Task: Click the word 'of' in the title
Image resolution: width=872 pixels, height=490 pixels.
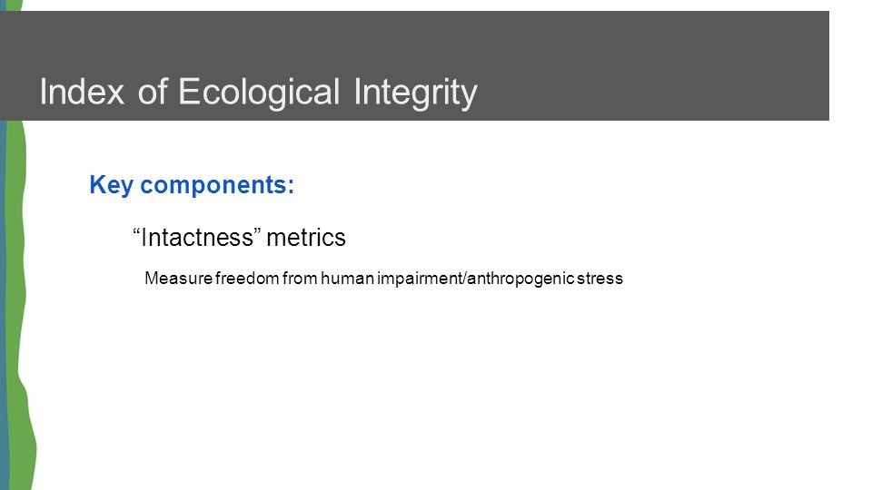Action: click(x=152, y=92)
